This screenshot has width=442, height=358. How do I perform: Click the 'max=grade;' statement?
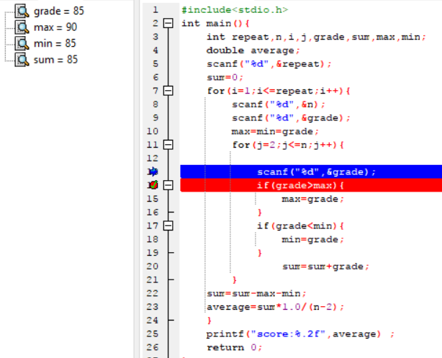click(x=313, y=200)
